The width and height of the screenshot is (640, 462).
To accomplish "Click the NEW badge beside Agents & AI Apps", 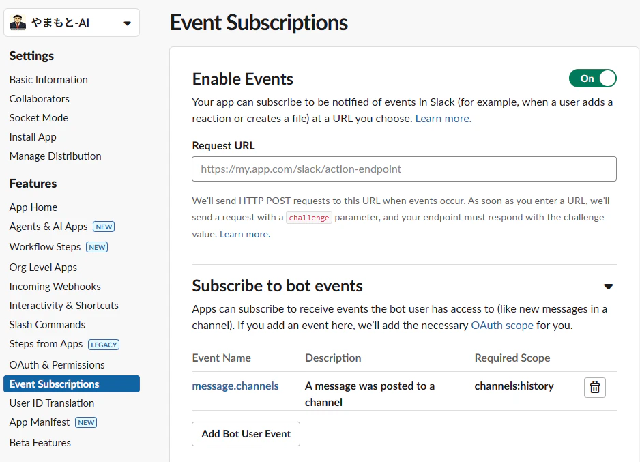I will (104, 227).
